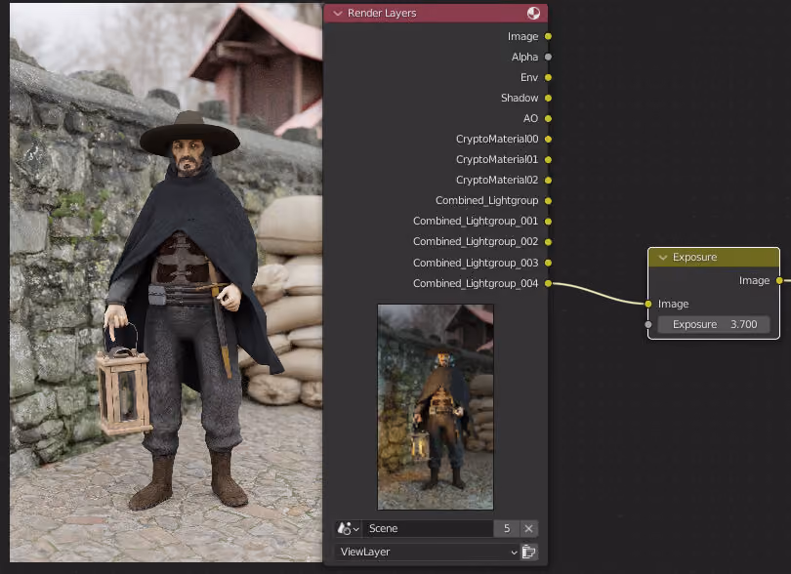Click the Combined_Lightgroup_003 output socket
Viewport: 791px width, 574px height.
[x=549, y=263]
